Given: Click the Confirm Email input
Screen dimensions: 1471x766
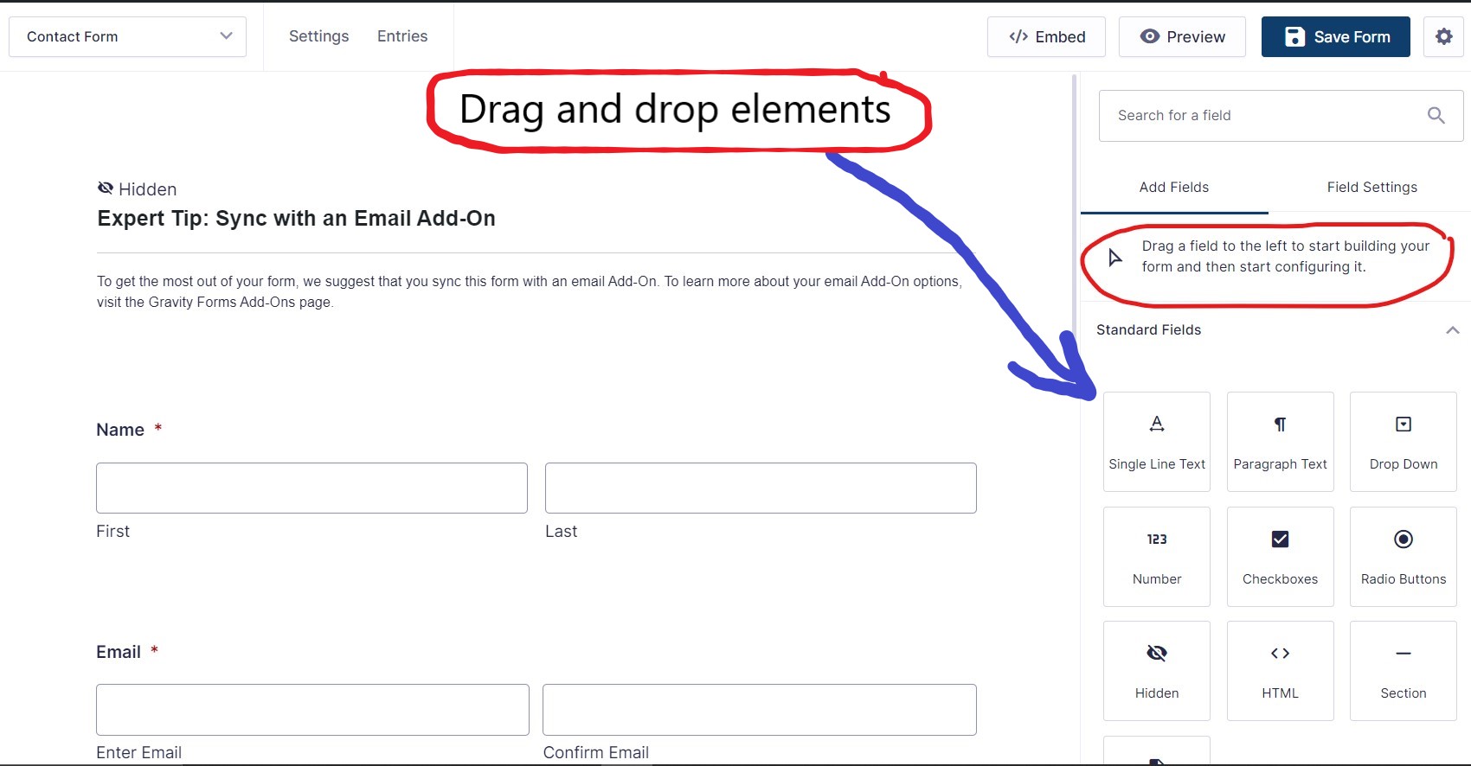Looking at the screenshot, I should (760, 710).
